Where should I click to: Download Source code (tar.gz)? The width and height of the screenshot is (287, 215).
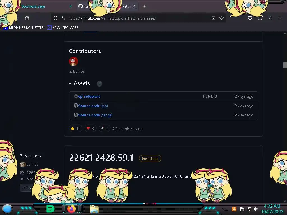coord(95,115)
